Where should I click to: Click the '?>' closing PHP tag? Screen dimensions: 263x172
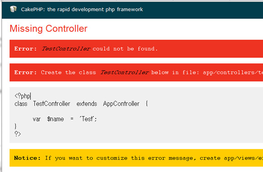pos(18,134)
